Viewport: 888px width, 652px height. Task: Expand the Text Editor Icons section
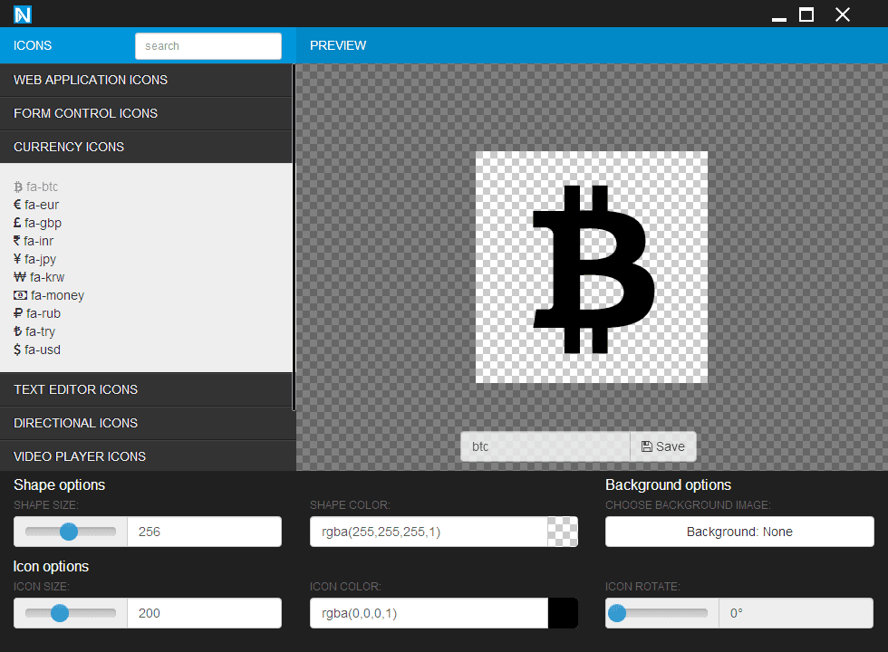[x=146, y=389]
